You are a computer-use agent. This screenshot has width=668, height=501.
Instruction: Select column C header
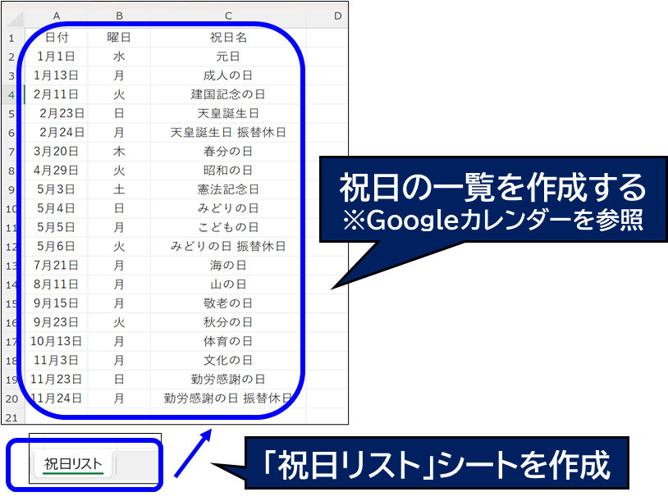pos(228,16)
